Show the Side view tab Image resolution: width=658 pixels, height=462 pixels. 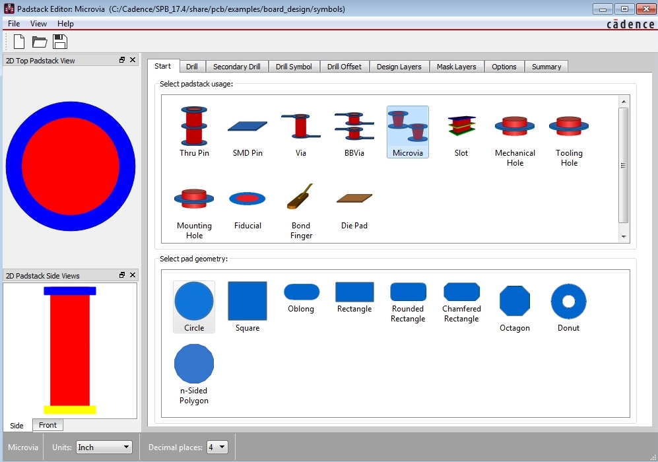pyautogui.click(x=16, y=425)
